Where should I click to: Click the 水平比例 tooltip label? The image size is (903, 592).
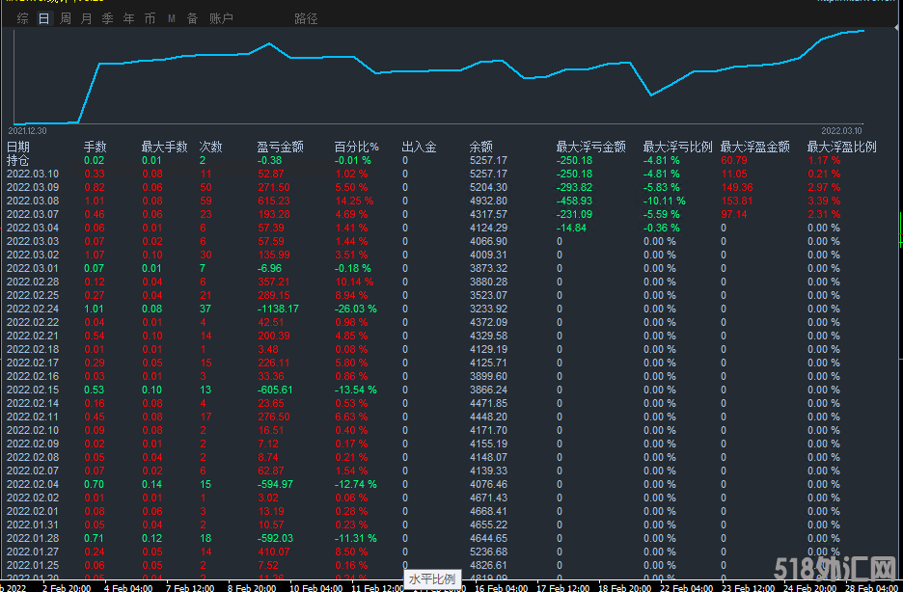coord(432,579)
